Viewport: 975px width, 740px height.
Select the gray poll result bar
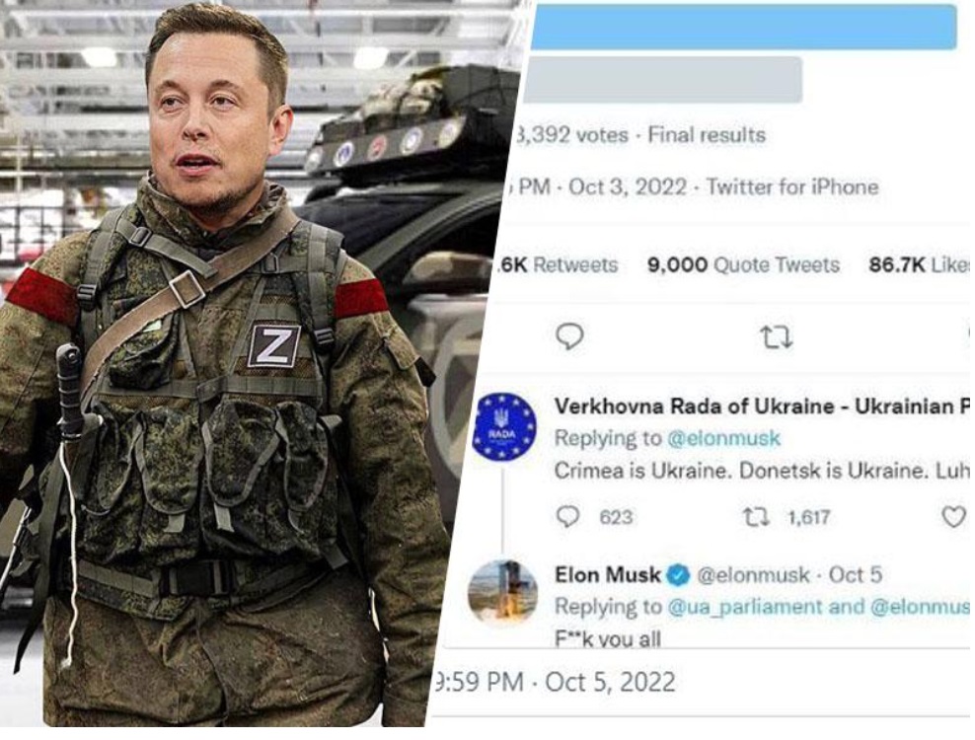(x=663, y=80)
